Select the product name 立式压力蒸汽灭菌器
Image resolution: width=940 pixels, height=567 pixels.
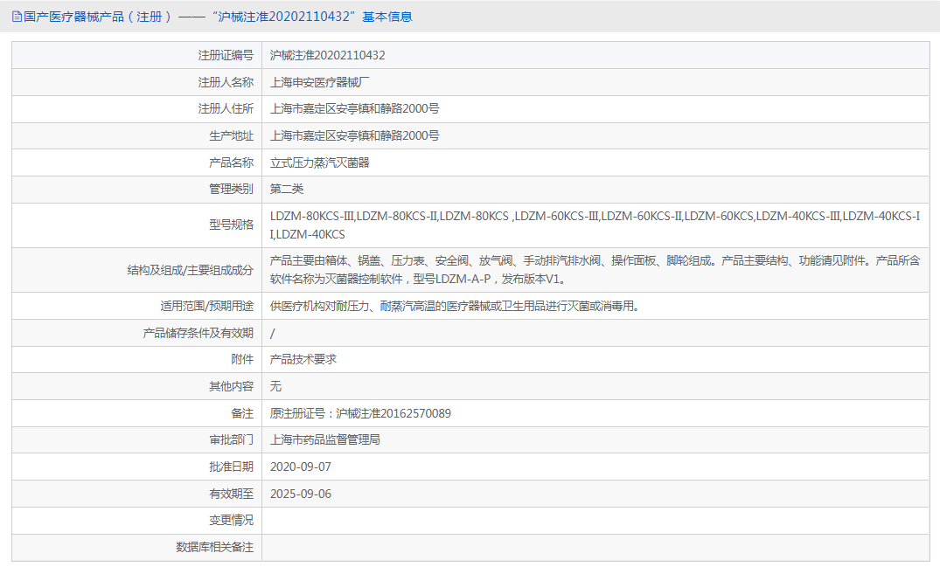(320, 162)
